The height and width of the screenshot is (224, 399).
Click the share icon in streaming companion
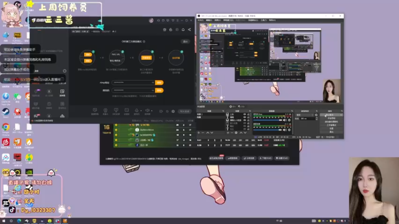190,30
